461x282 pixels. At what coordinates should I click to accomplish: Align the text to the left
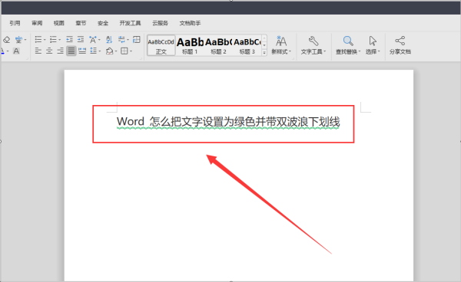pos(38,51)
